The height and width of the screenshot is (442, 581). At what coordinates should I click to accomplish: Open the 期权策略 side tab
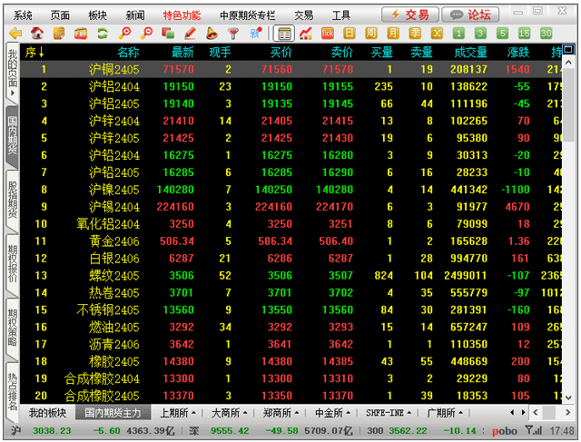click(13, 328)
